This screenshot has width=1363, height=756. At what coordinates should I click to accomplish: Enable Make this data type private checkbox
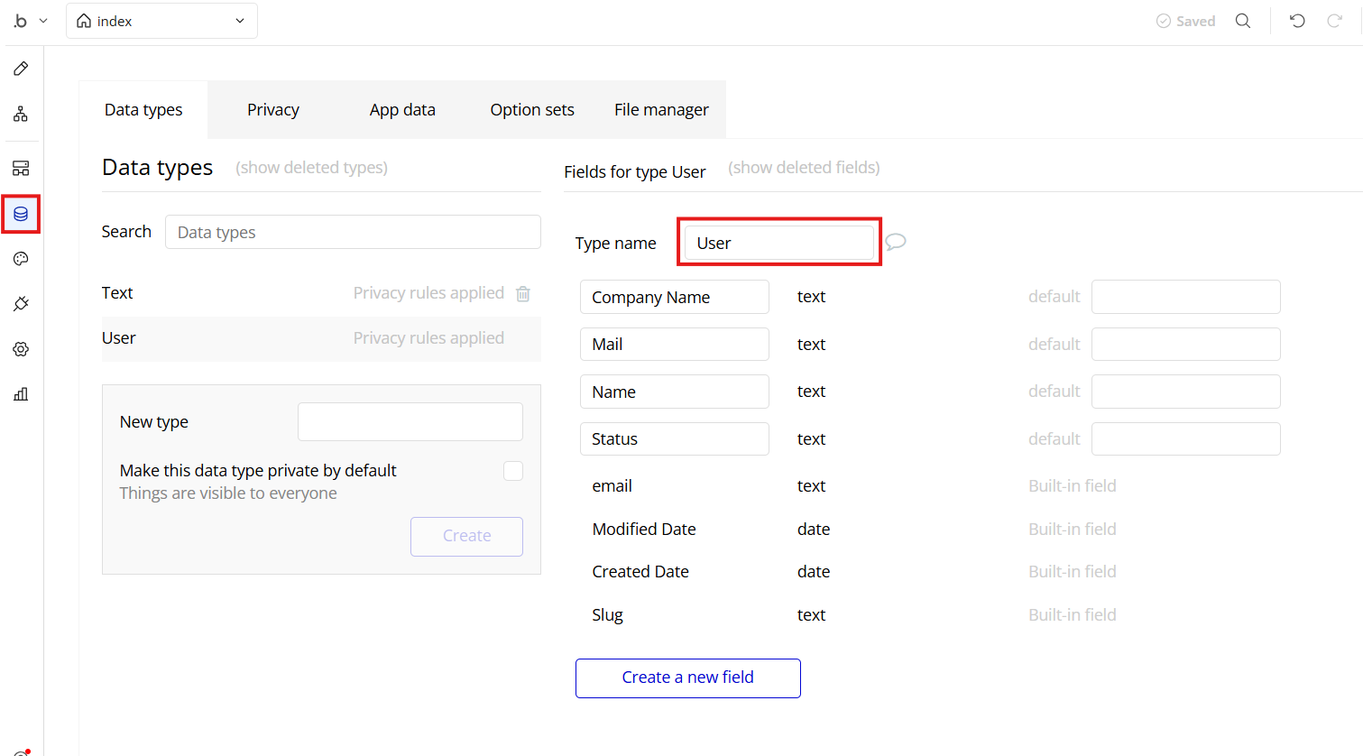click(x=513, y=471)
